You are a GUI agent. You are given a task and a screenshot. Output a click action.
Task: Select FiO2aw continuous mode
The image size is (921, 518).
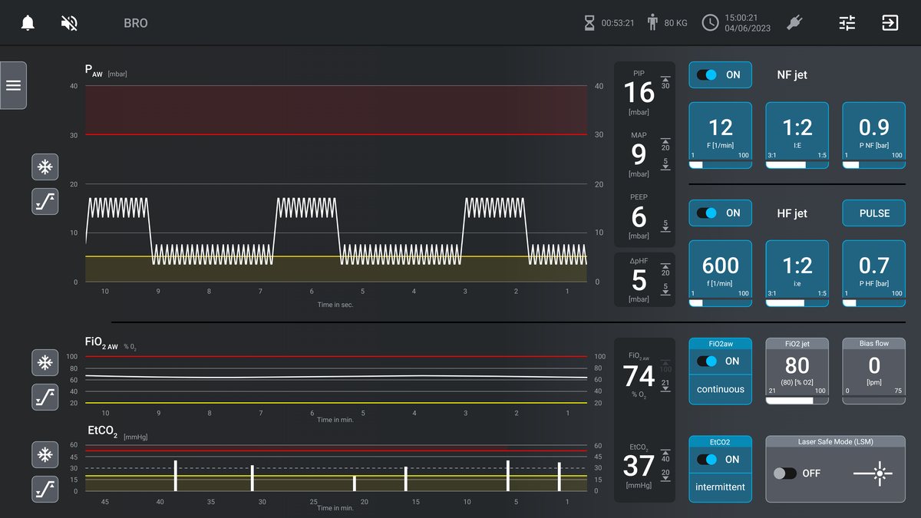[720, 389]
